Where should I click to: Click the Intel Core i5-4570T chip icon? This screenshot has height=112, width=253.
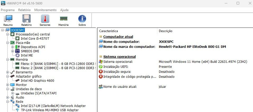point(18,38)
